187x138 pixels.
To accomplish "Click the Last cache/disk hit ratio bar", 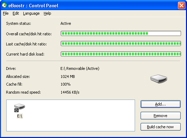I will [121, 44].
